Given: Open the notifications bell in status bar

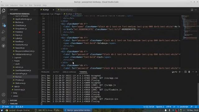Looking at the screenshot, I should tap(196, 107).
